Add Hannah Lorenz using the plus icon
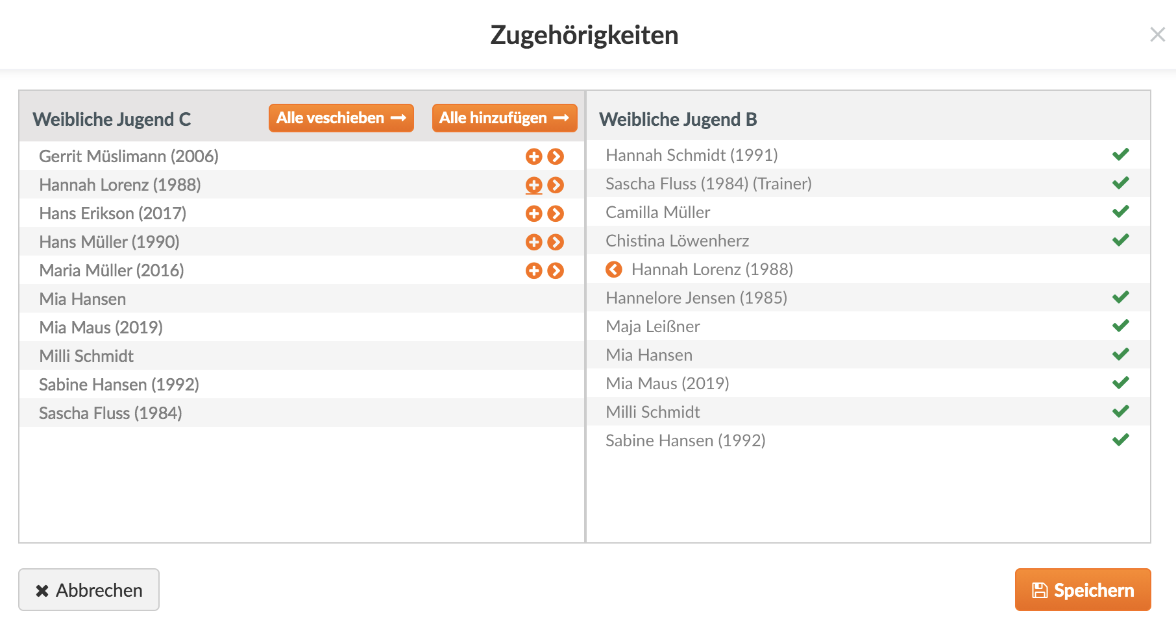The height and width of the screenshot is (624, 1176). click(533, 185)
